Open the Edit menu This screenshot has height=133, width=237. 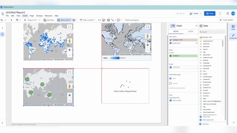[x=13, y=16]
